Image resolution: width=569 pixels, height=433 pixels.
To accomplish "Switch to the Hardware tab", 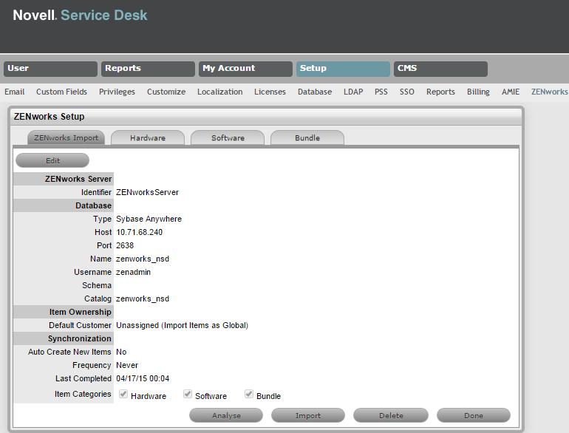I will coord(147,138).
